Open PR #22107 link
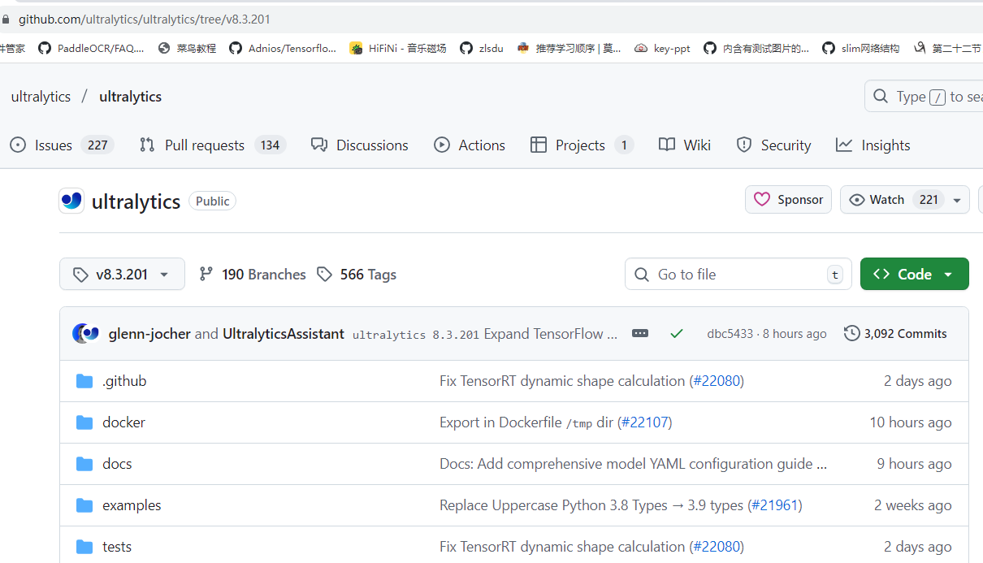This screenshot has height=563, width=983. coord(645,422)
